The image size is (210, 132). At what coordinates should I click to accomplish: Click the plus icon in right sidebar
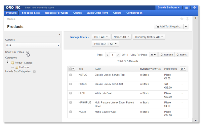point(196,18)
